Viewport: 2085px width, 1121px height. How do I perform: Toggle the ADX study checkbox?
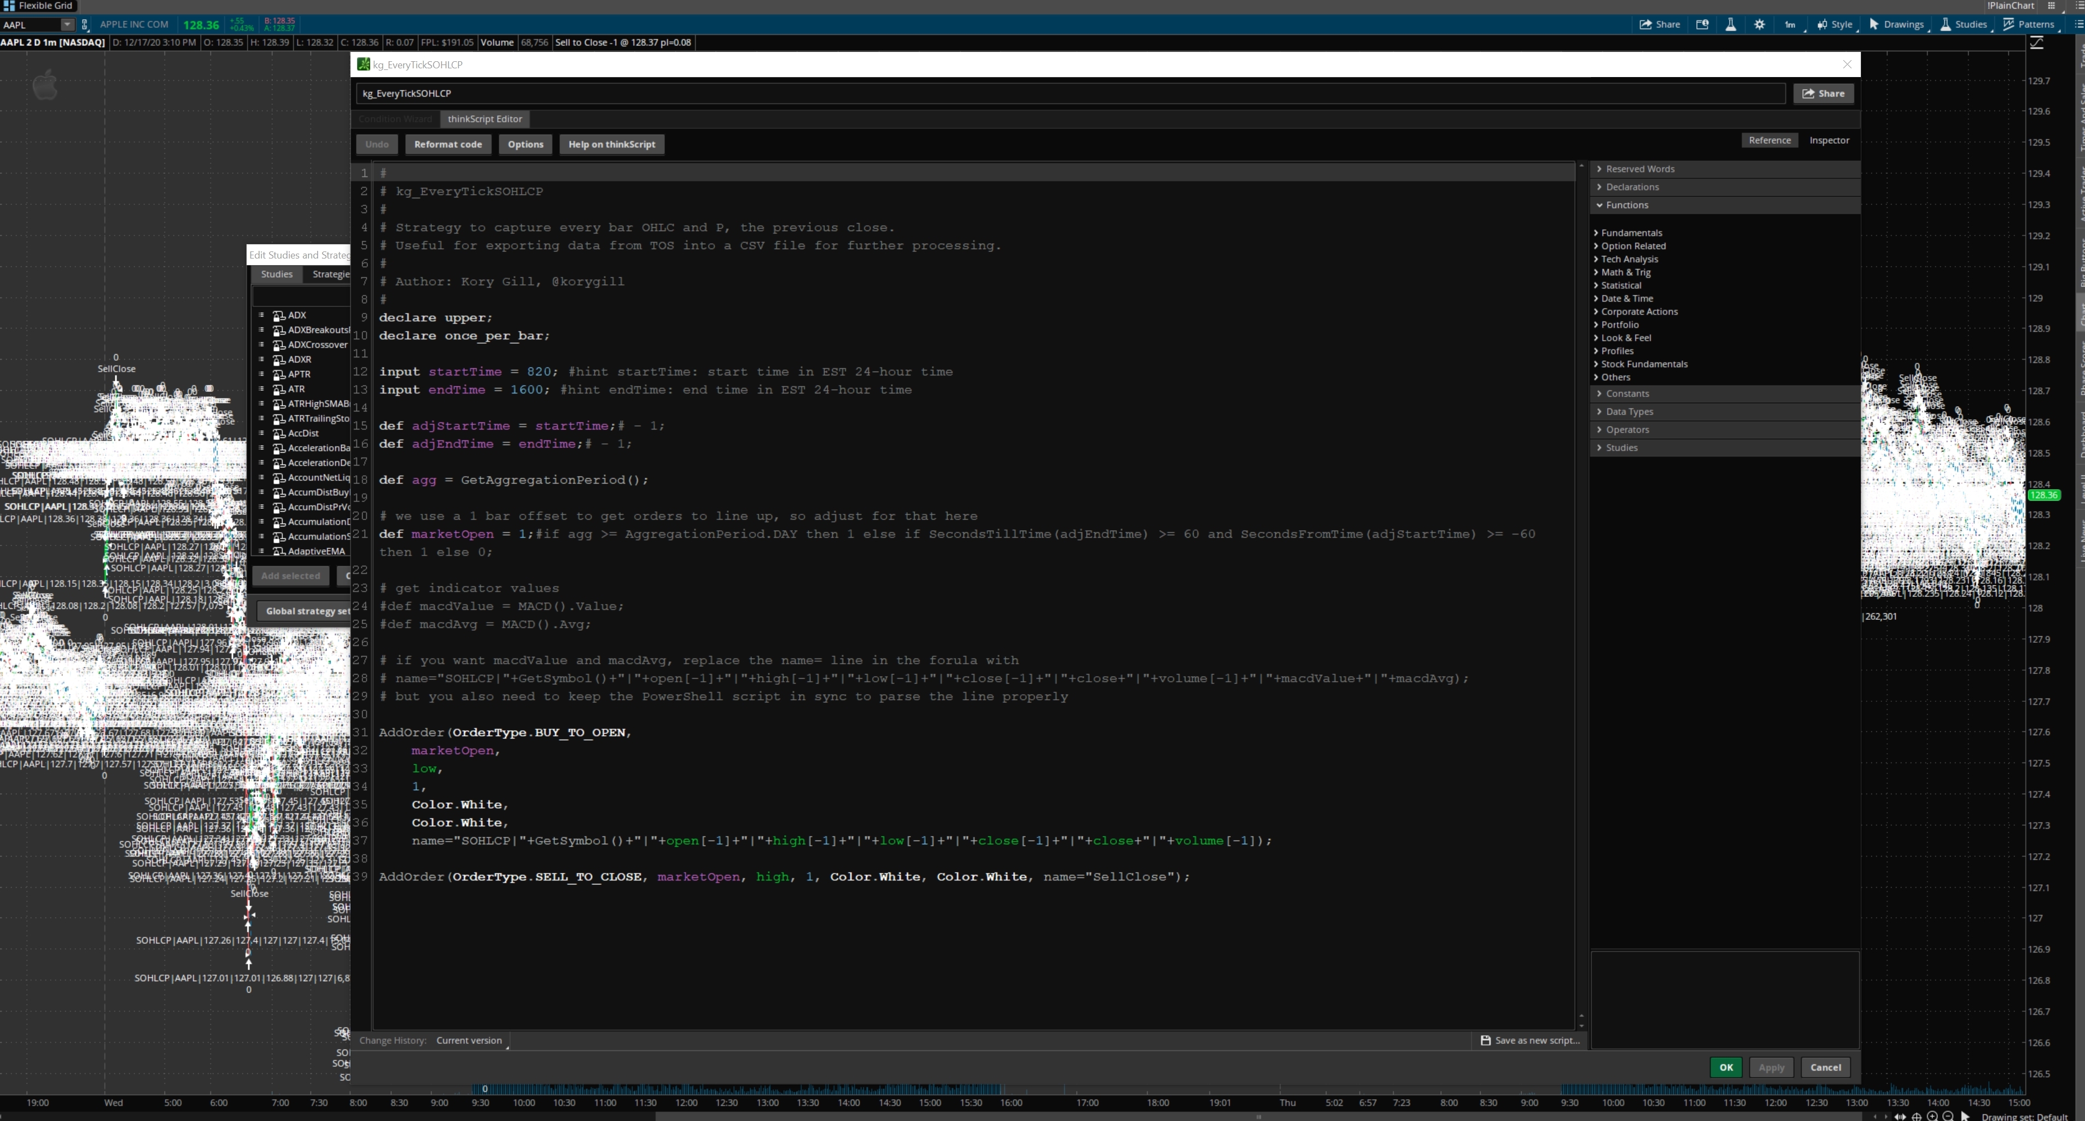pos(261,315)
